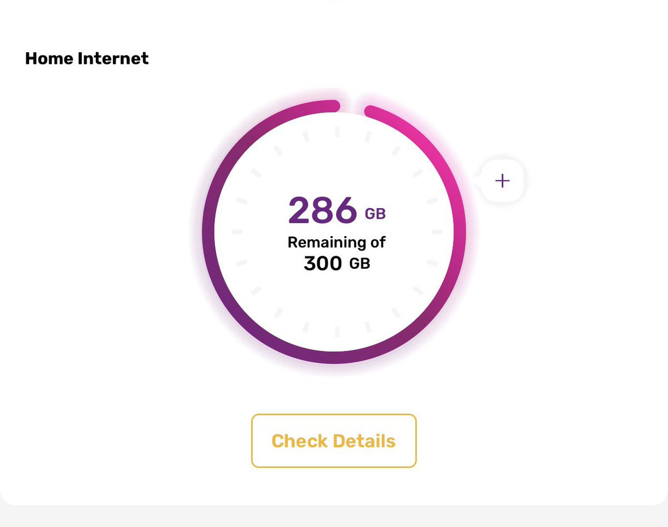Click the 300 total data value
The width and height of the screenshot is (668, 527).
[x=323, y=263]
